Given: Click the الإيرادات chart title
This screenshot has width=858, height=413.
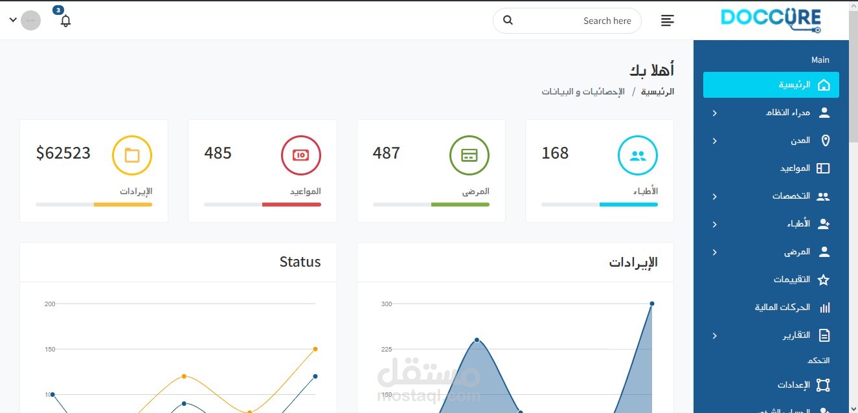Looking at the screenshot, I should (x=633, y=262).
